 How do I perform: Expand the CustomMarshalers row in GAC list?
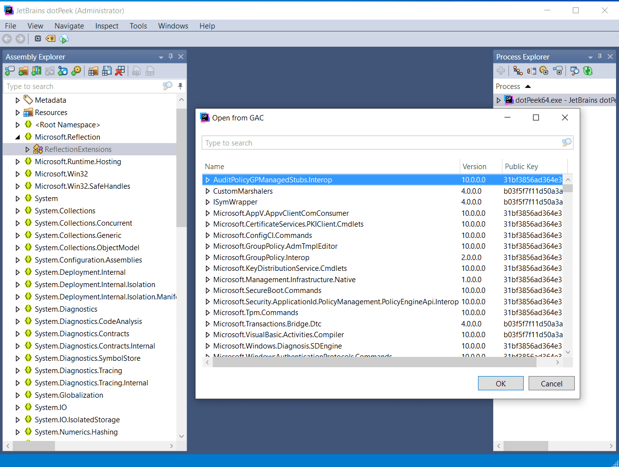[208, 191]
